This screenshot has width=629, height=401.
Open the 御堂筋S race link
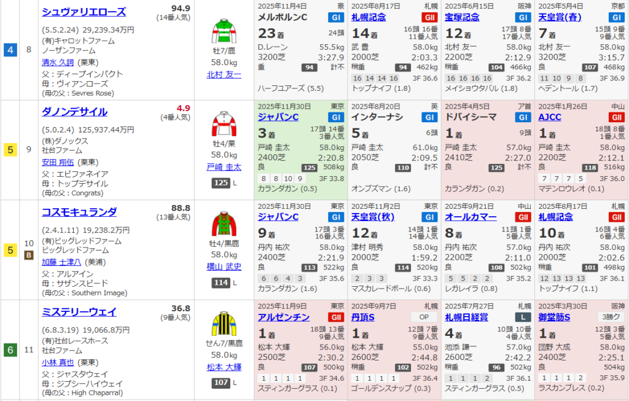[554, 317]
